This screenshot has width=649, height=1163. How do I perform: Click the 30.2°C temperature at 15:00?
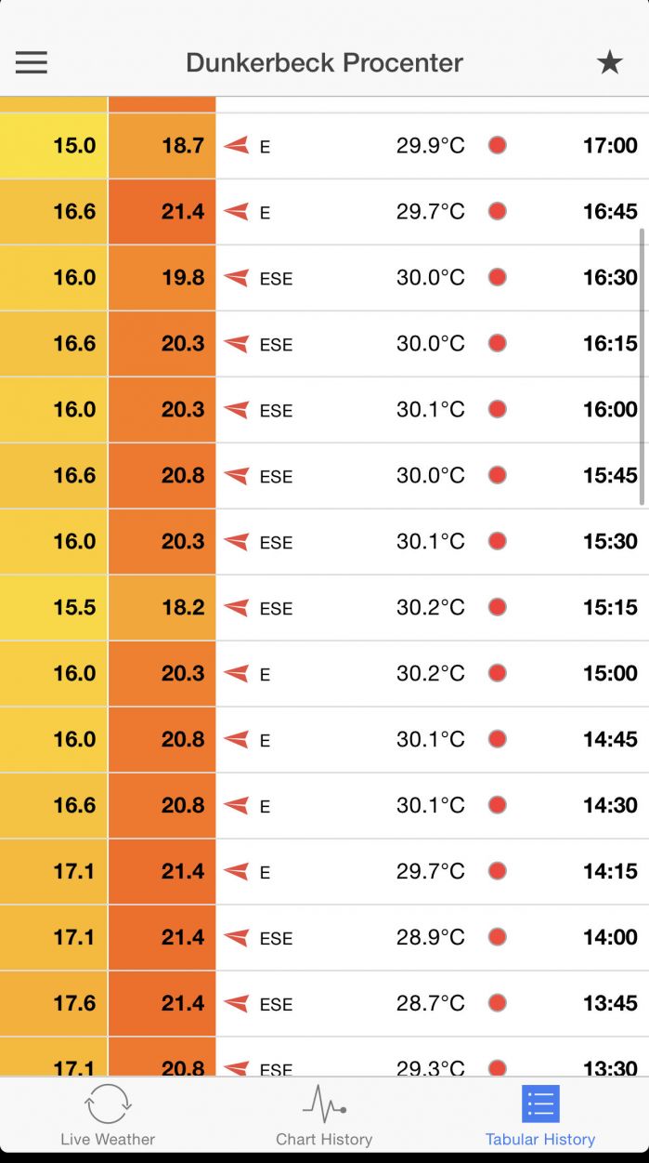coord(431,673)
